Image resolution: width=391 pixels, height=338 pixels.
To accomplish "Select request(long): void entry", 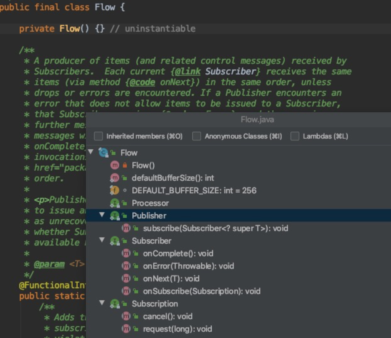I will pyautogui.click(x=177, y=329).
